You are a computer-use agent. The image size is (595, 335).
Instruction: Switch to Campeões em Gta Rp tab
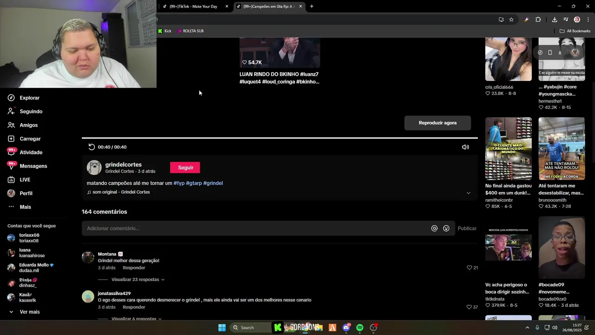tap(269, 7)
